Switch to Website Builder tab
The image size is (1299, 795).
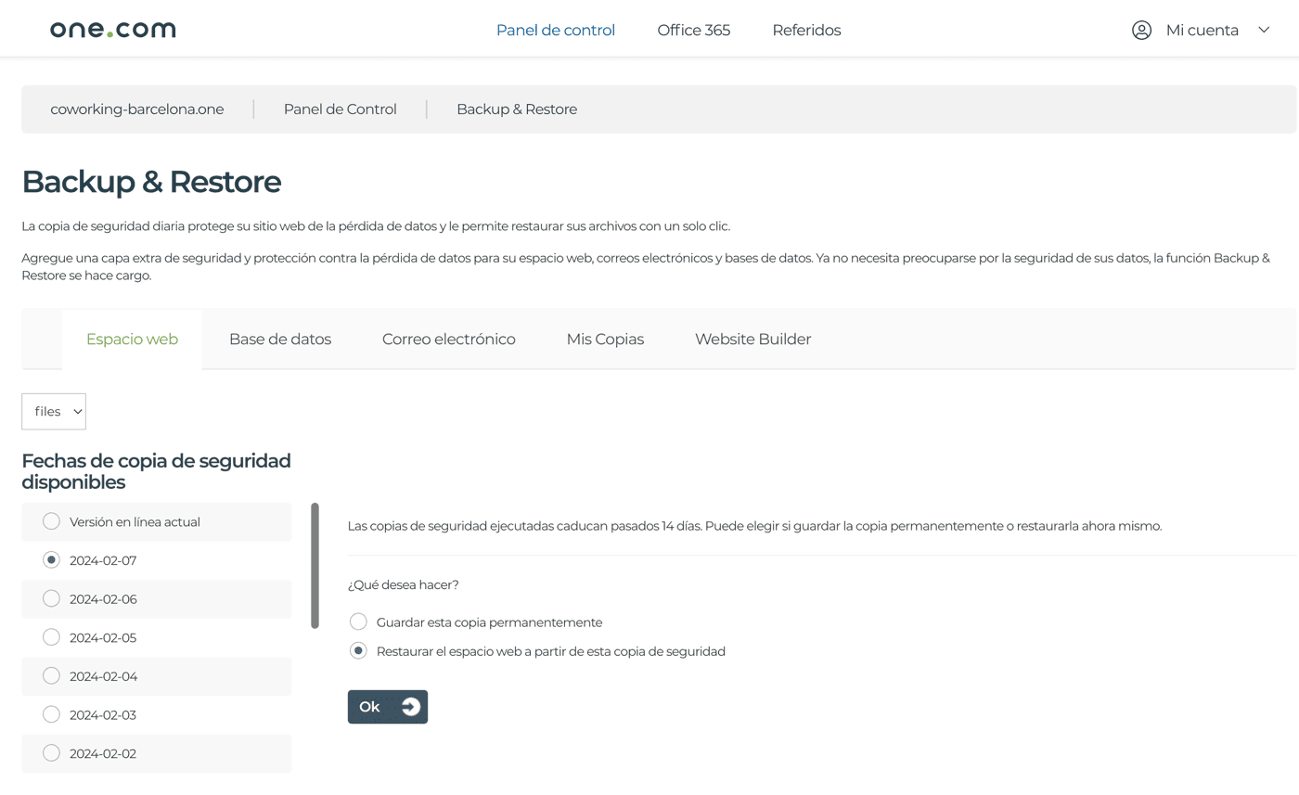click(753, 339)
